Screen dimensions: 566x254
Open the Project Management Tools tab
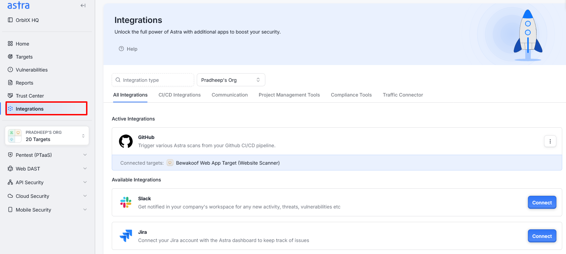tap(289, 95)
